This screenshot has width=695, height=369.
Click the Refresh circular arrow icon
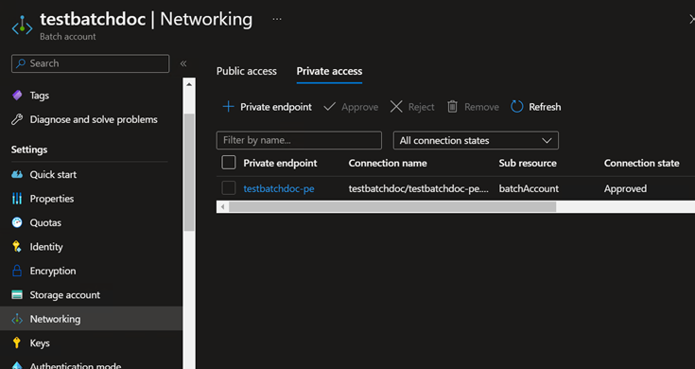517,106
